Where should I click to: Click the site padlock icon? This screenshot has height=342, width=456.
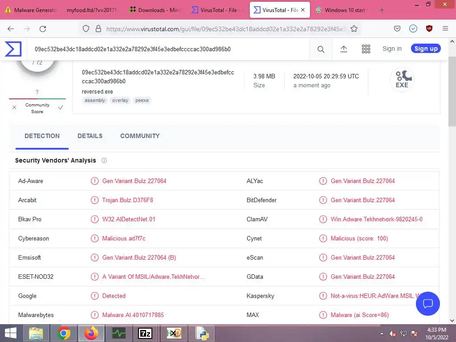click(x=98, y=28)
